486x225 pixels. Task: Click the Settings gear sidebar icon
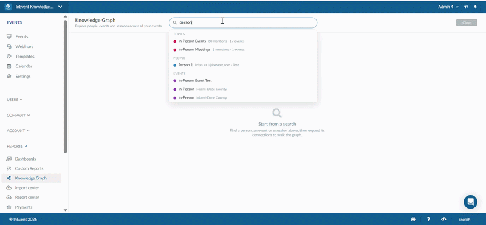pyautogui.click(x=9, y=77)
